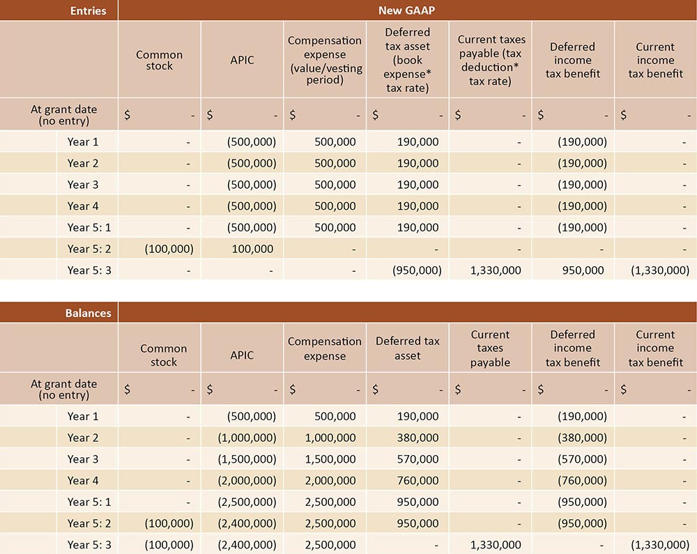
Task: Select the 'Balances' table header label
Action: pyautogui.click(x=88, y=313)
